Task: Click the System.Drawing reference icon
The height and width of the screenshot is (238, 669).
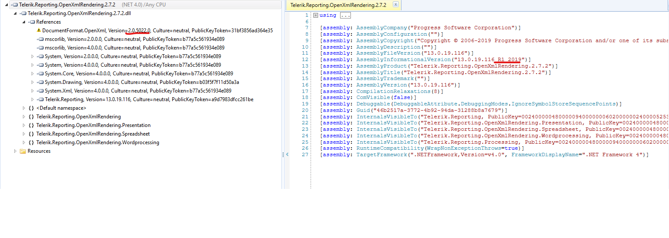Action: point(41,82)
